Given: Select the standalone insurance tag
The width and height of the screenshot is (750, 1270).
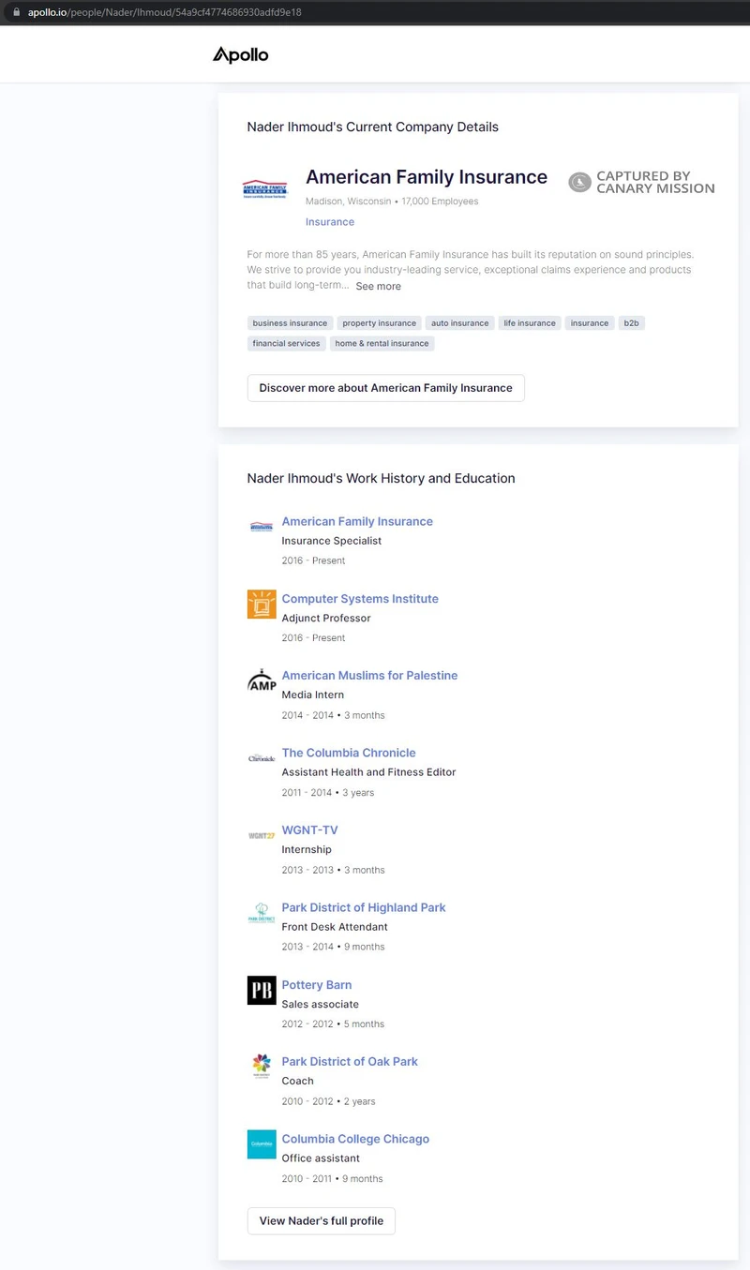Looking at the screenshot, I should 590,323.
